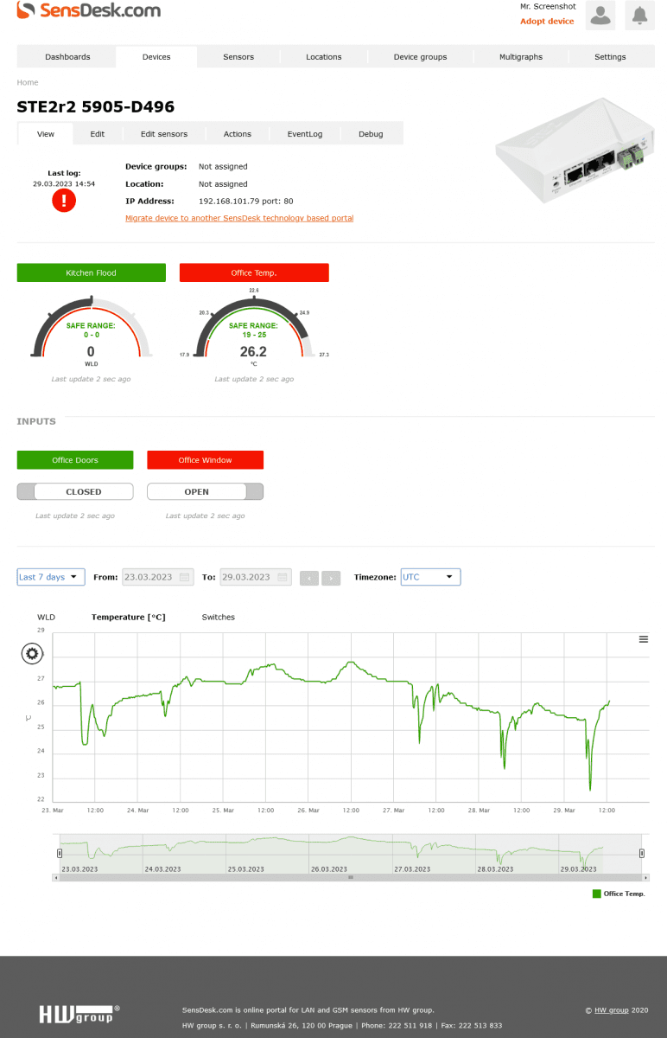Screen dimensions: 667x1038
Task: Open the From date calendar icon
Action: pos(185,577)
